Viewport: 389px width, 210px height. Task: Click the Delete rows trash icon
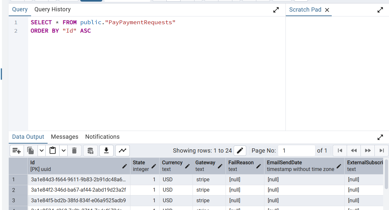point(74,151)
